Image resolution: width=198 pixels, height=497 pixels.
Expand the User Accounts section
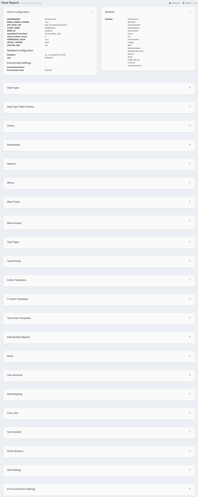pyautogui.click(x=190, y=375)
